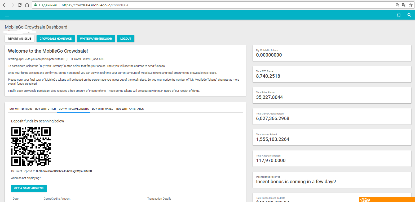Click the GameCredits Amount column header
The width and height of the screenshot is (415, 202).
[57, 199]
